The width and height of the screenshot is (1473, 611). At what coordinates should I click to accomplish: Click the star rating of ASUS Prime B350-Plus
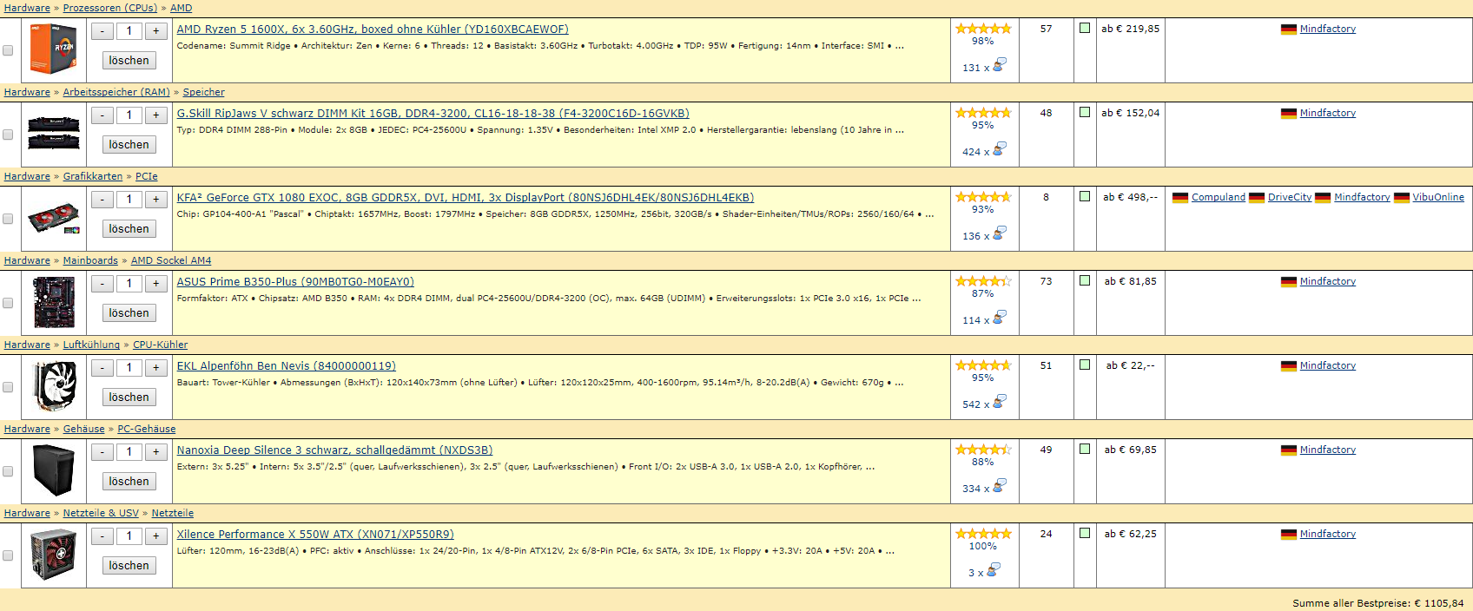click(x=983, y=281)
